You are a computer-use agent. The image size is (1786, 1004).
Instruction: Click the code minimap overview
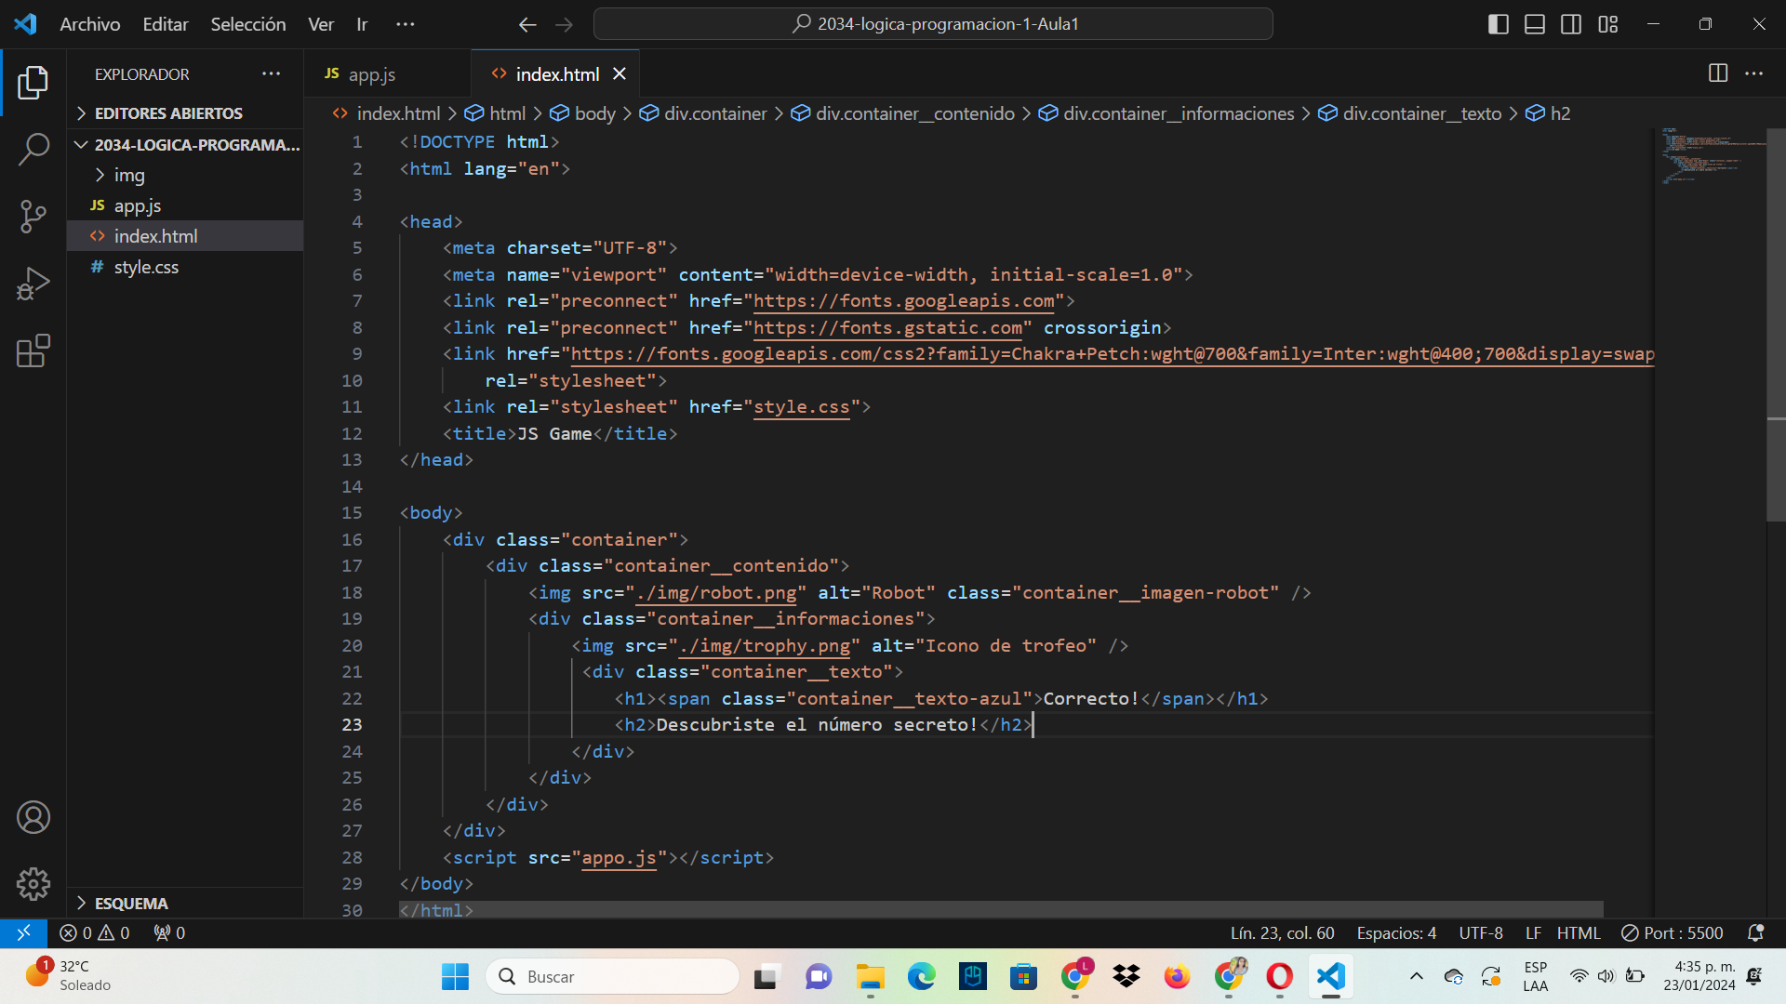click(1710, 156)
